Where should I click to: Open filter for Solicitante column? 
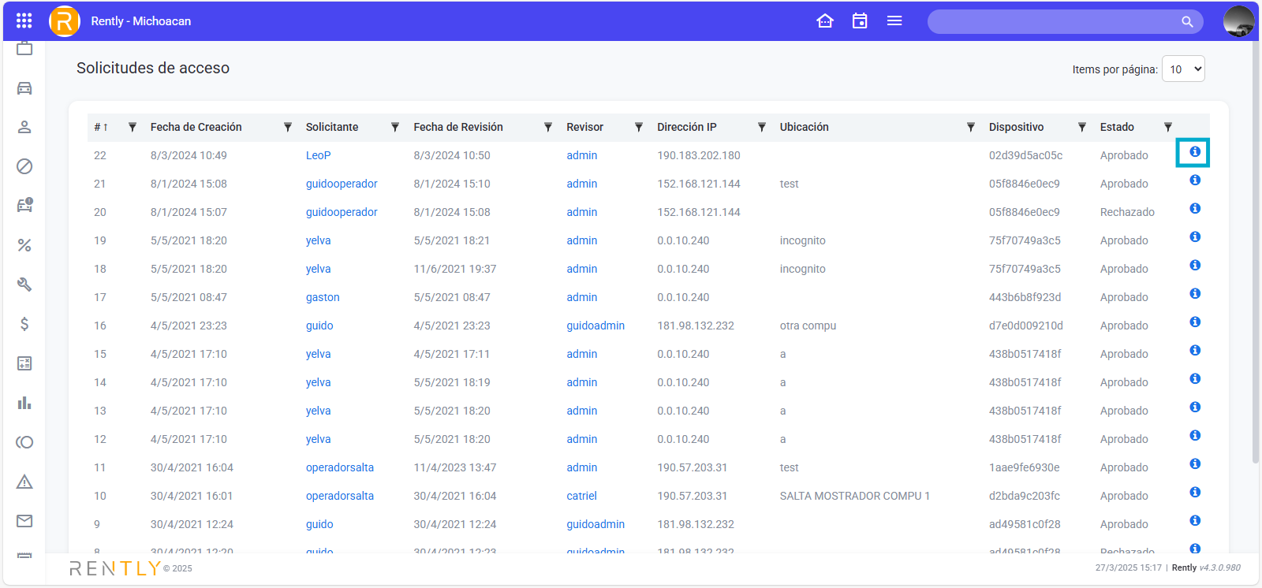coord(395,127)
